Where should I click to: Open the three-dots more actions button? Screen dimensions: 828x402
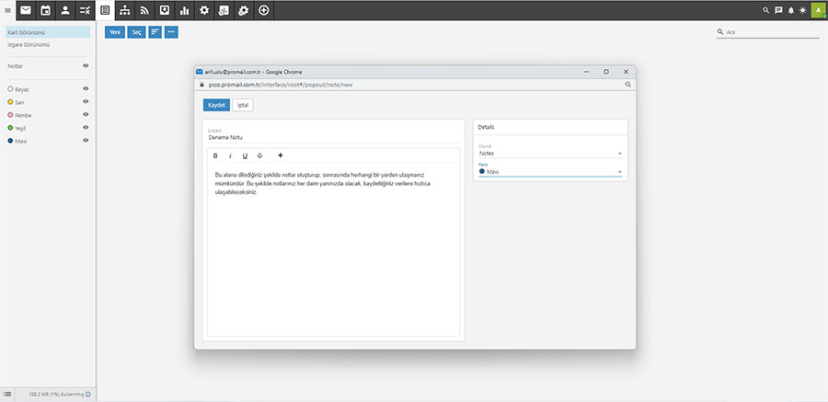(171, 32)
